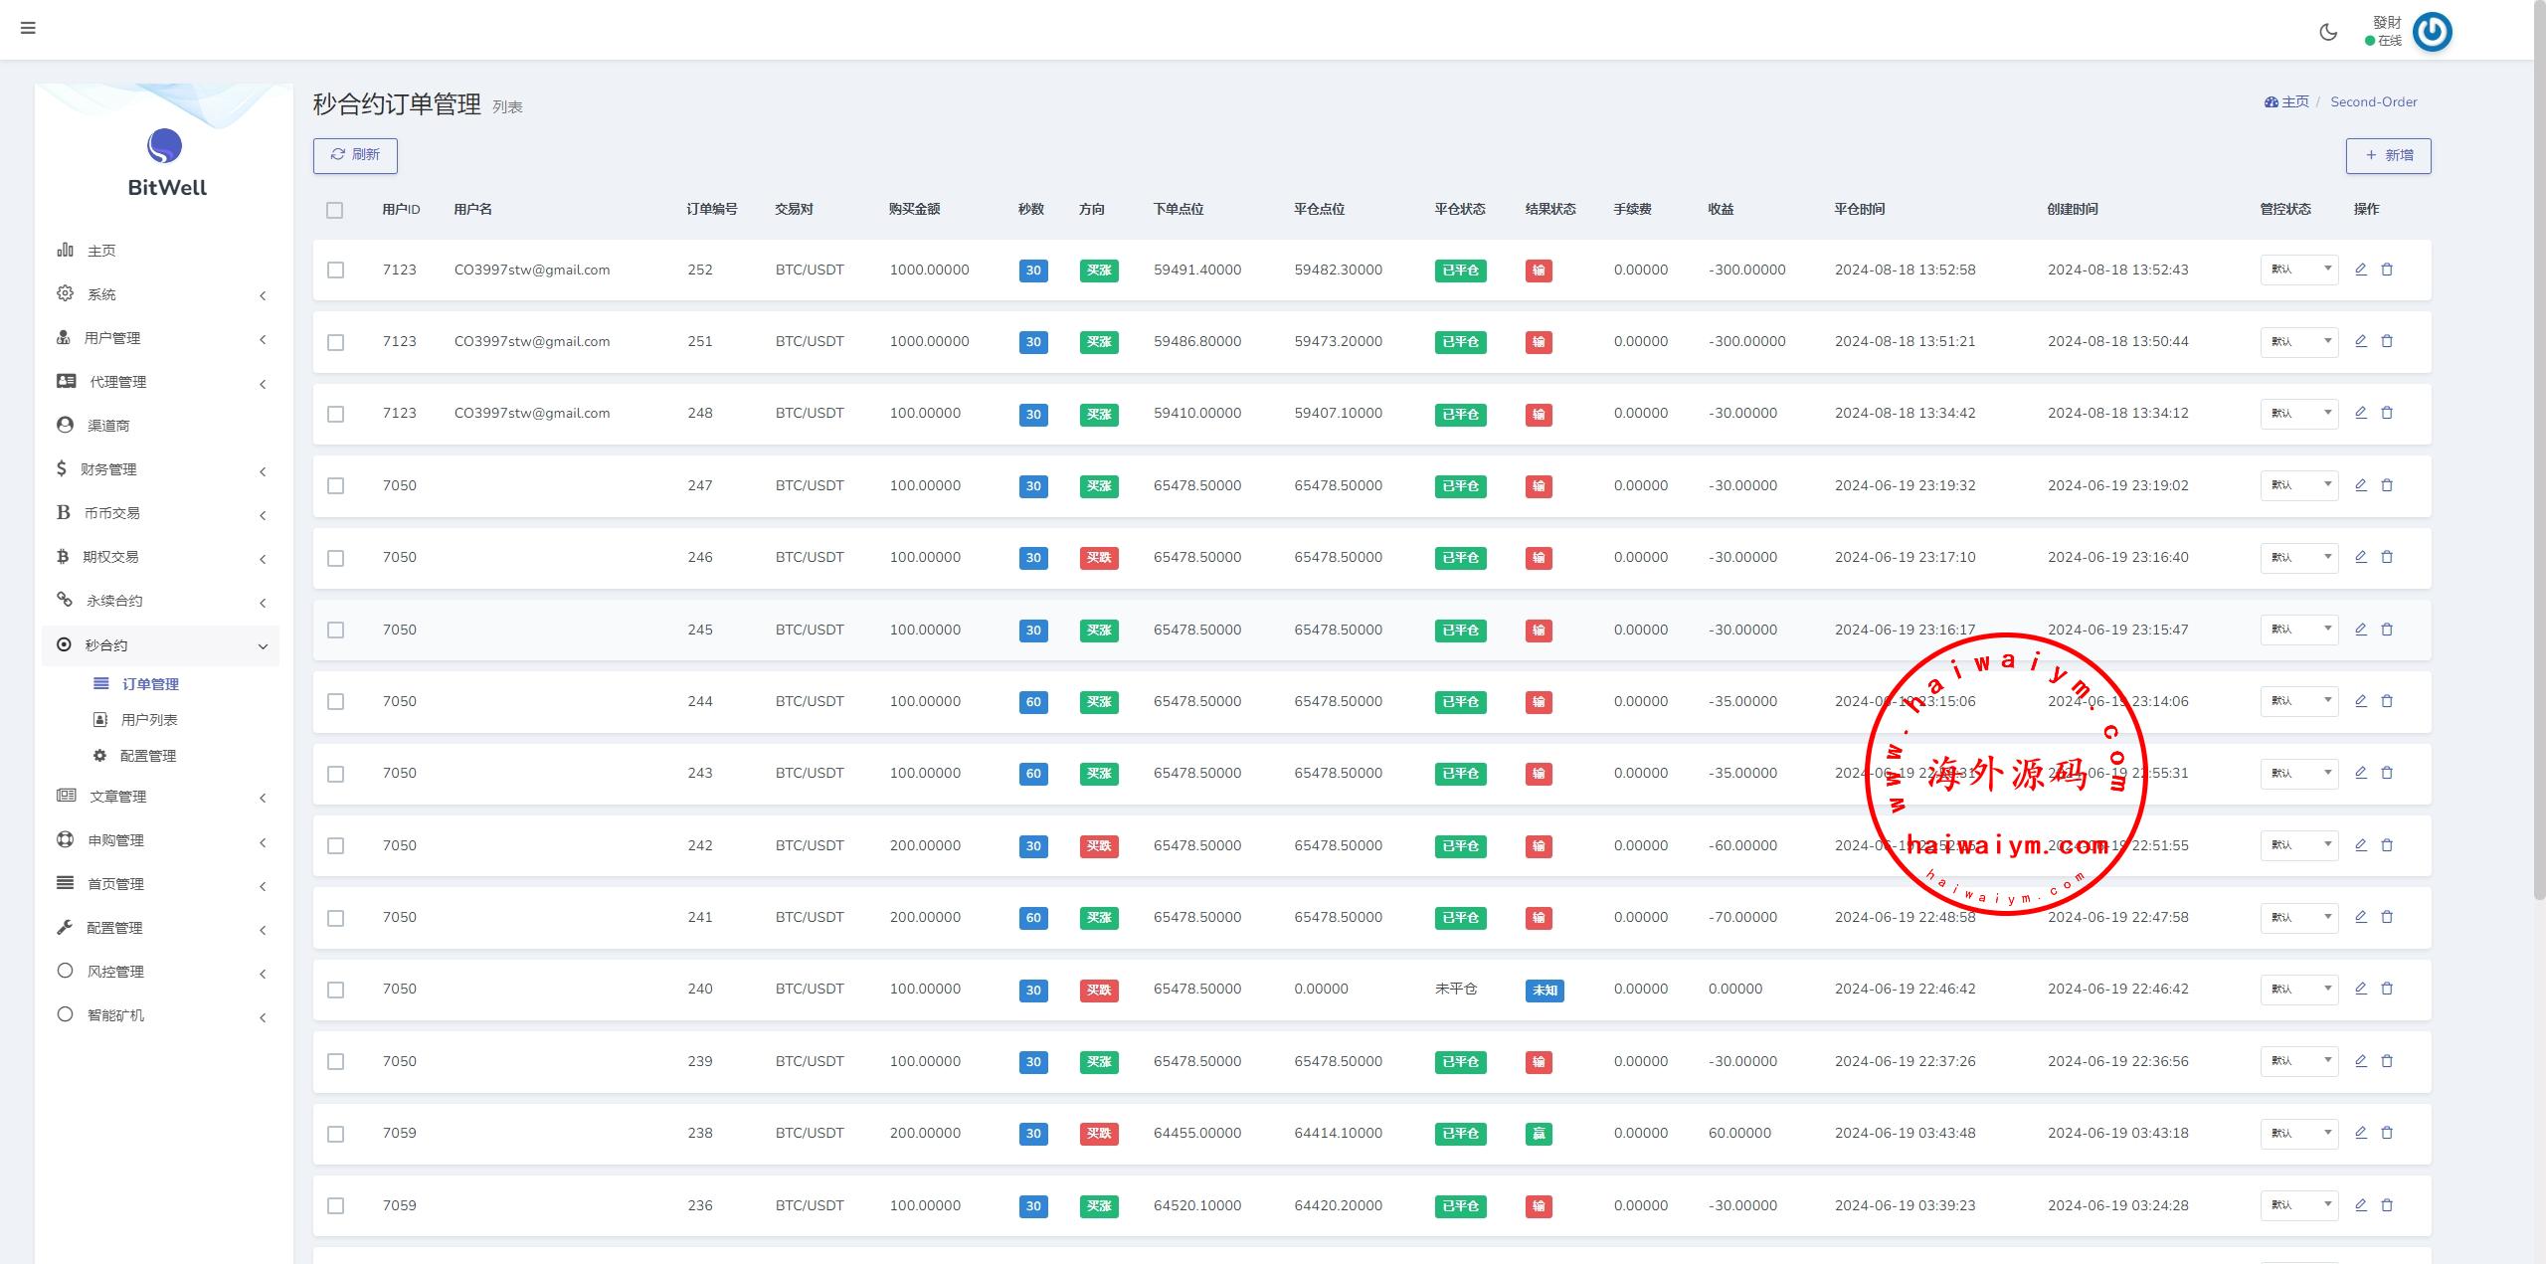Screen dimensions: 2546x1264
Task: Click the BitWell logo icon
Action: tap(164, 146)
